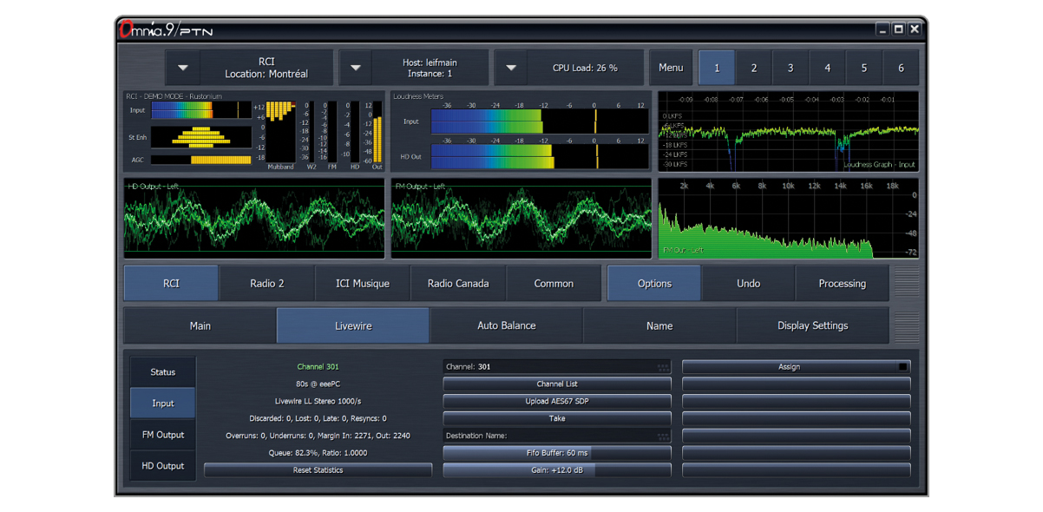This screenshot has height=512, width=1043.
Task: Click the grip handle right of Processing
Action: [x=906, y=284]
